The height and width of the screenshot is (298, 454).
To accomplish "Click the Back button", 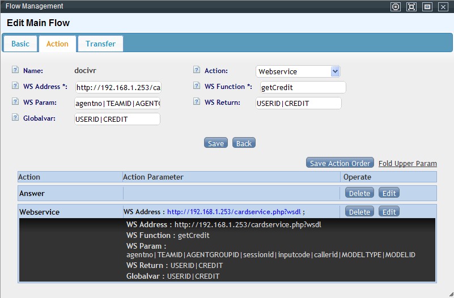I will (244, 143).
